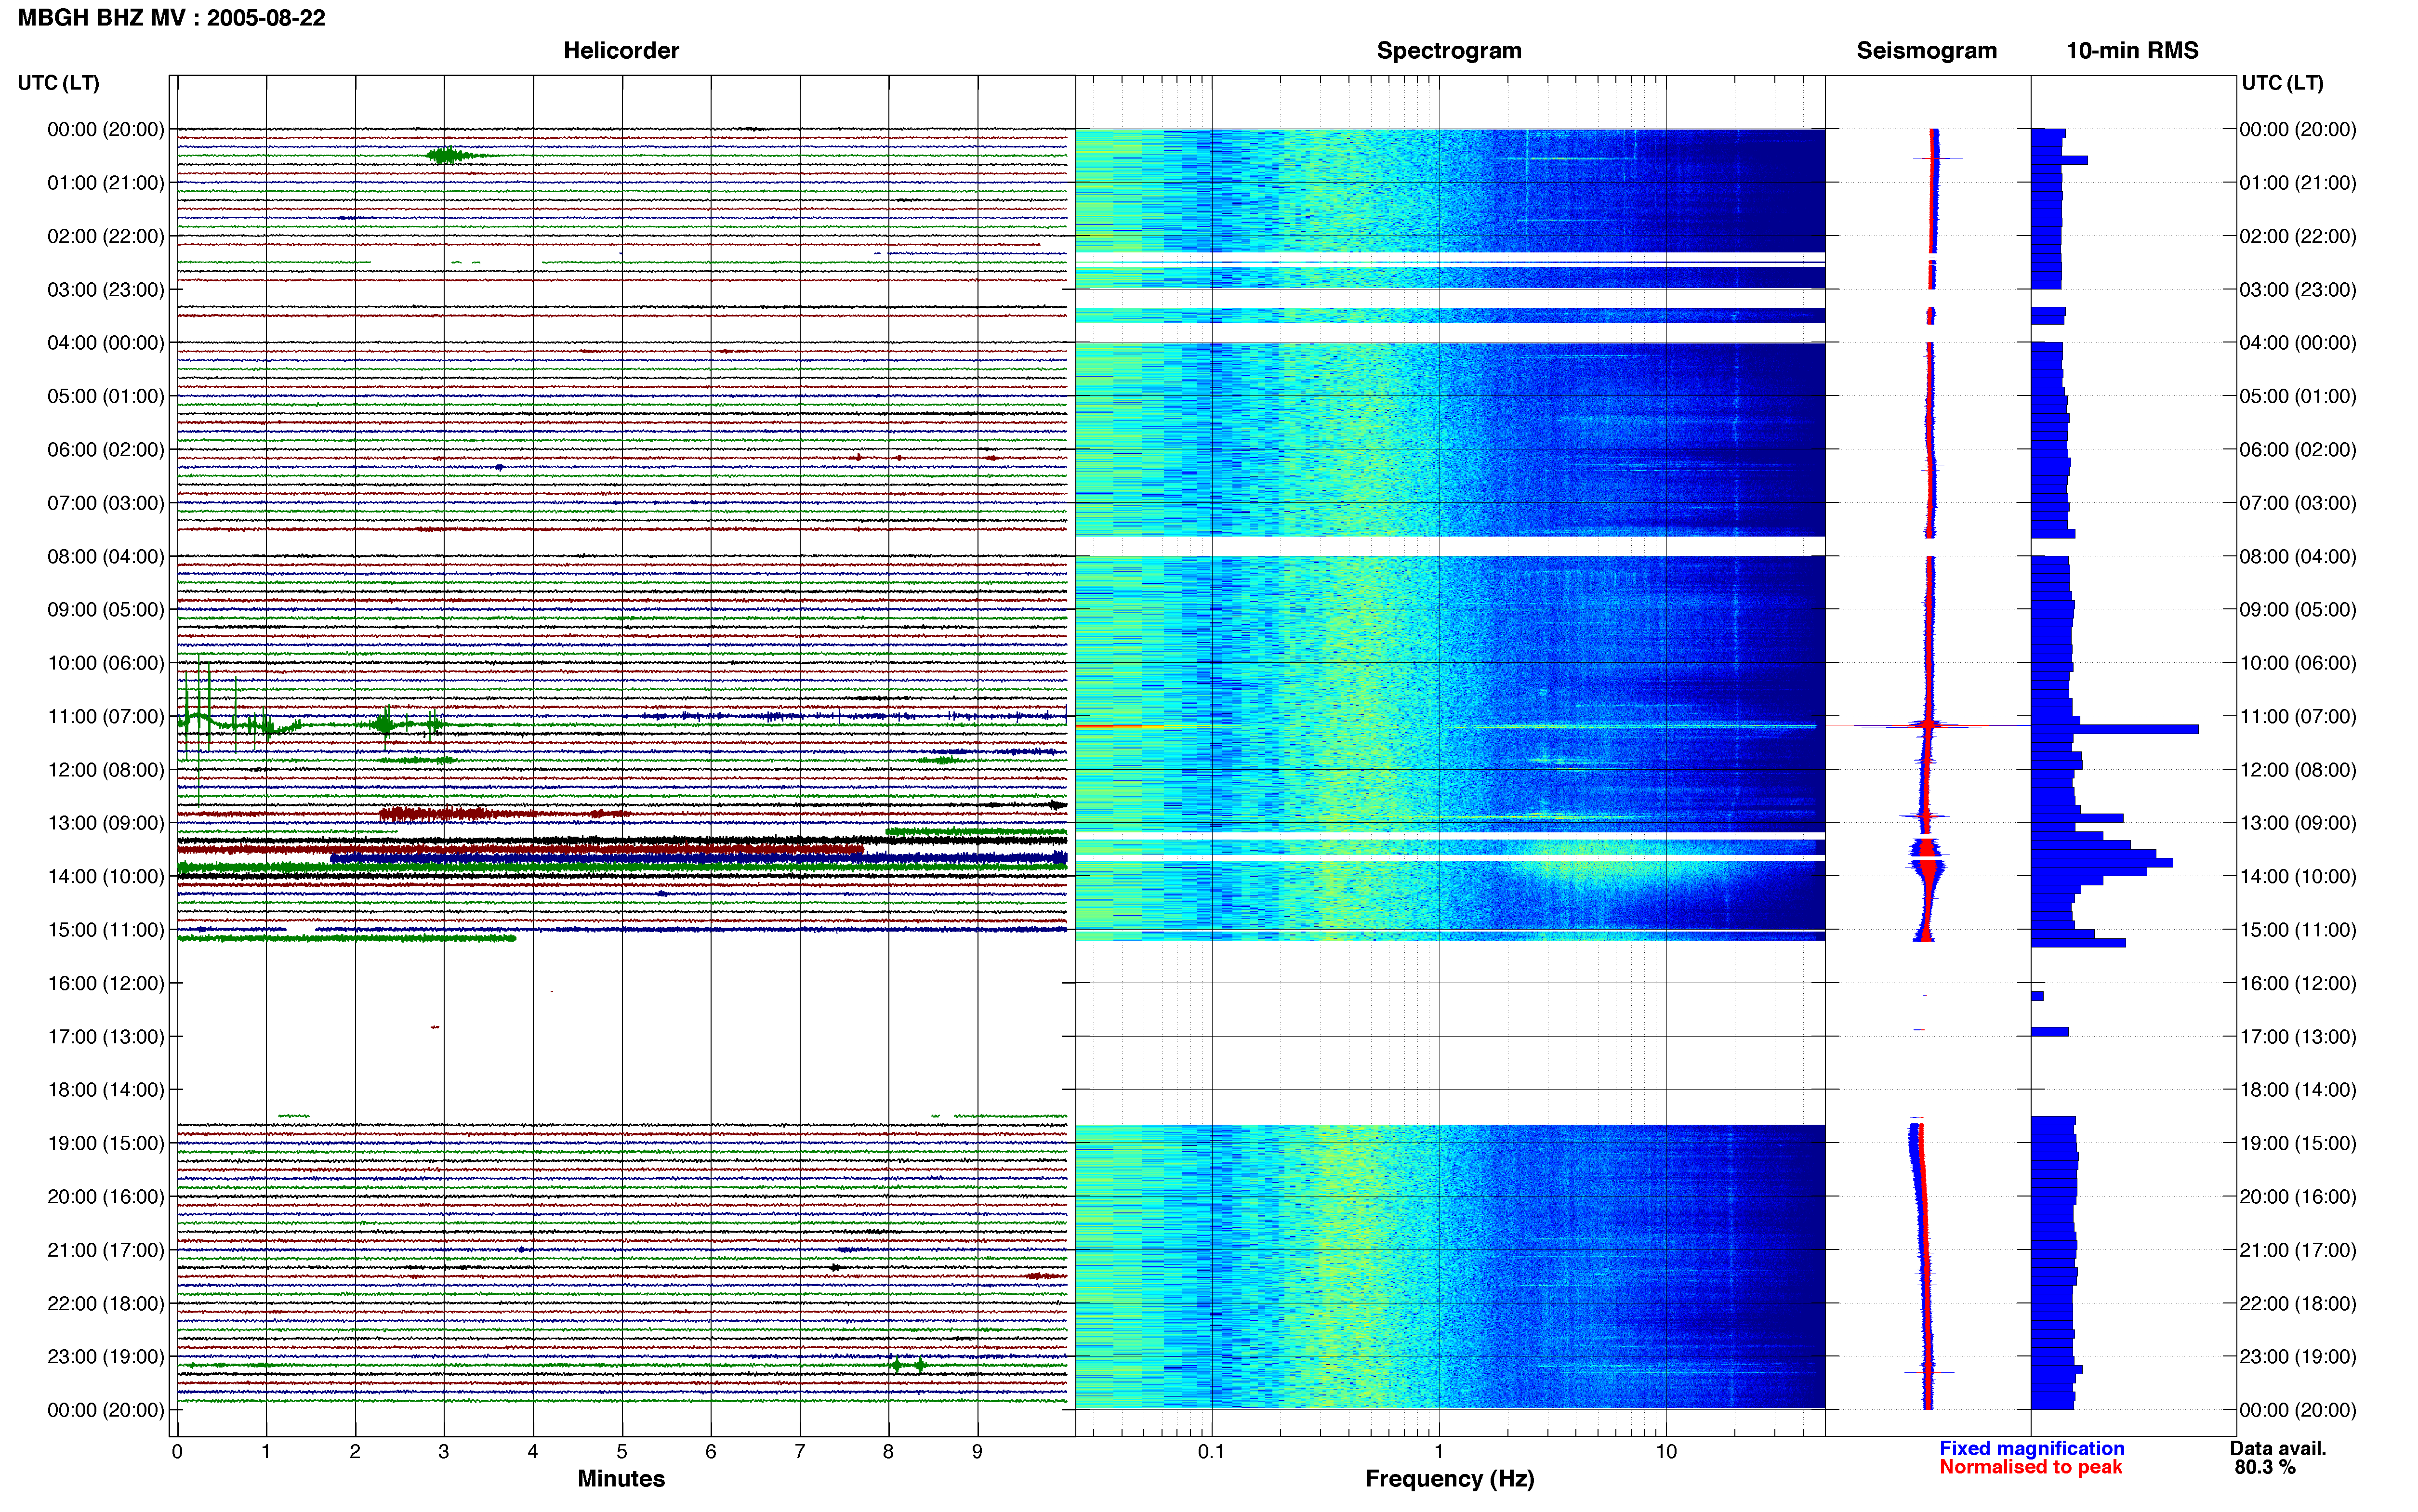The width and height of the screenshot is (2418, 1512).
Task: Click the 'Data avail.' label
Action: [x=2278, y=1448]
